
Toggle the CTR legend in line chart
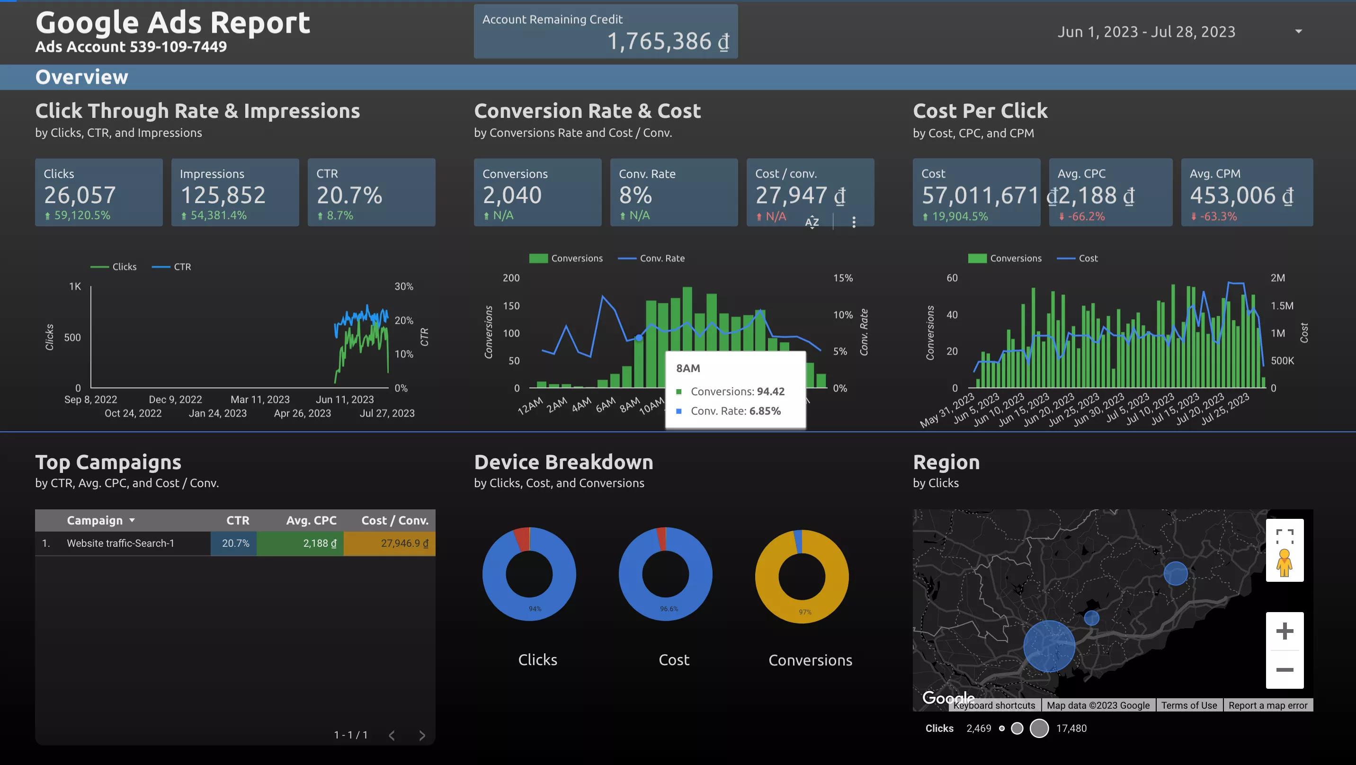pyautogui.click(x=171, y=267)
